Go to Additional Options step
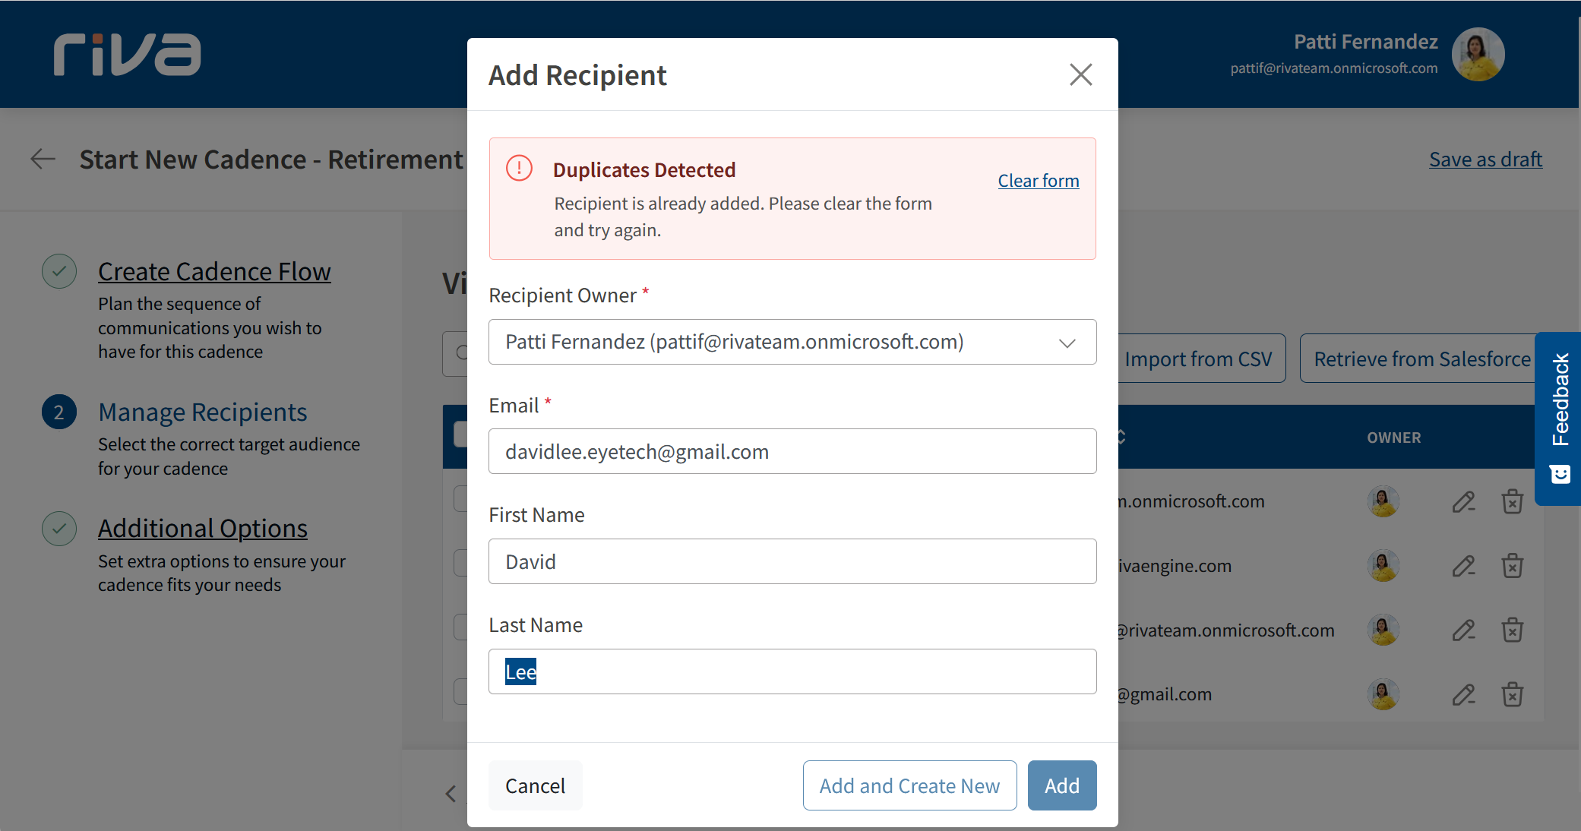Viewport: 1581px width, 831px height. click(x=202, y=528)
